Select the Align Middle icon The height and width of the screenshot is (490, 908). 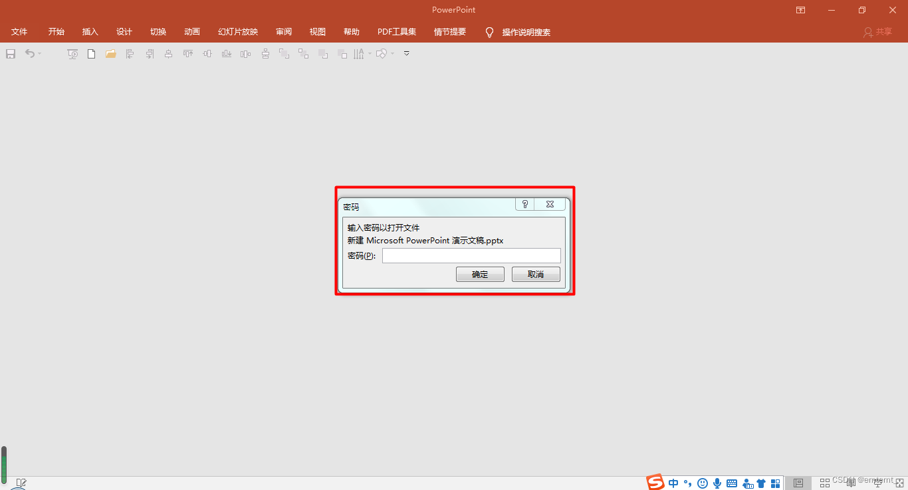pyautogui.click(x=207, y=54)
